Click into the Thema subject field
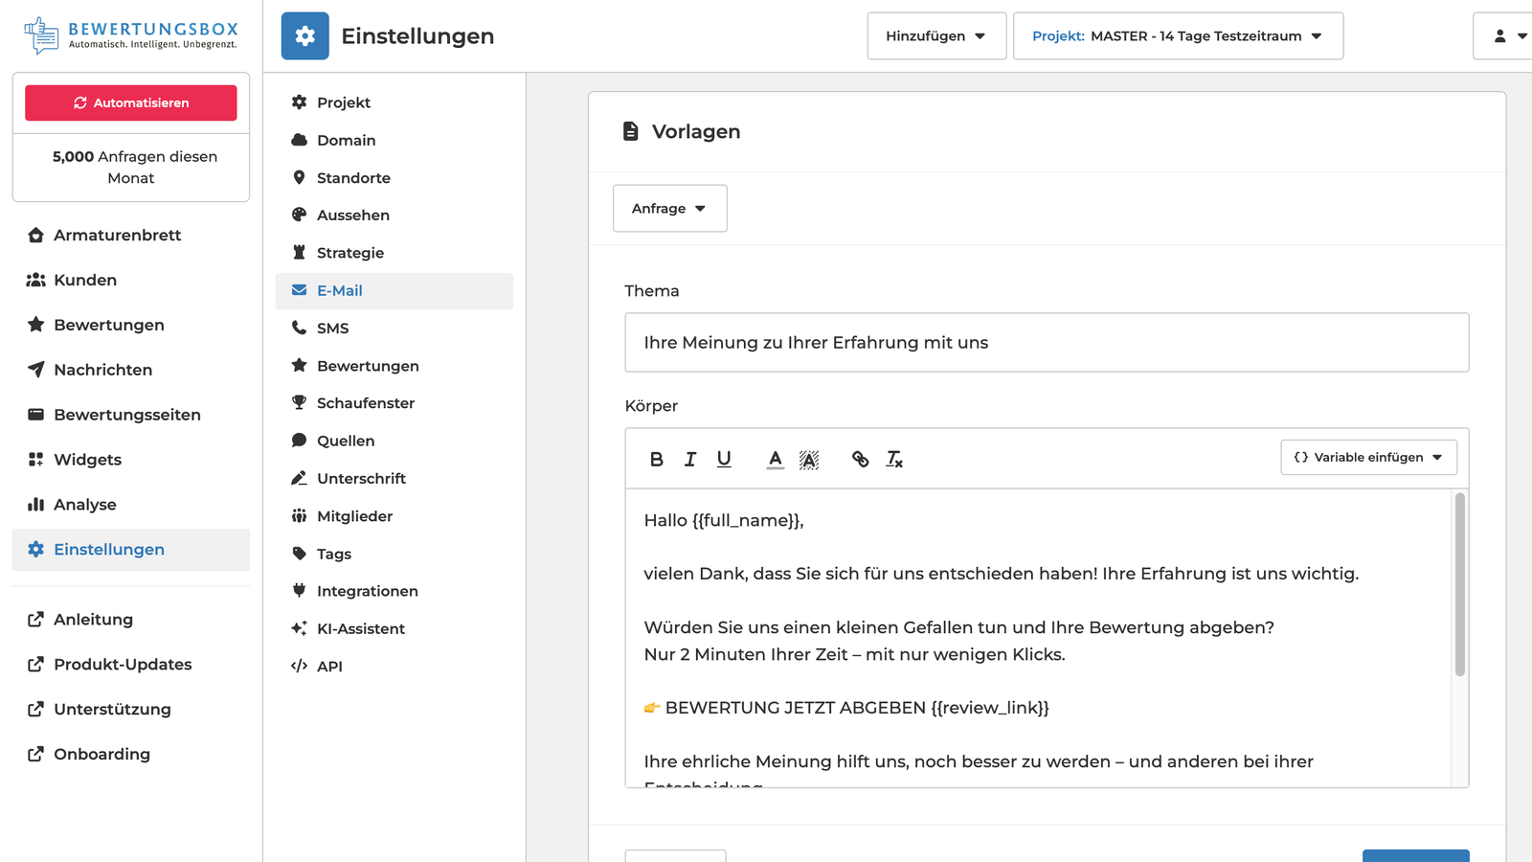This screenshot has height=862, width=1532. coord(1046,343)
